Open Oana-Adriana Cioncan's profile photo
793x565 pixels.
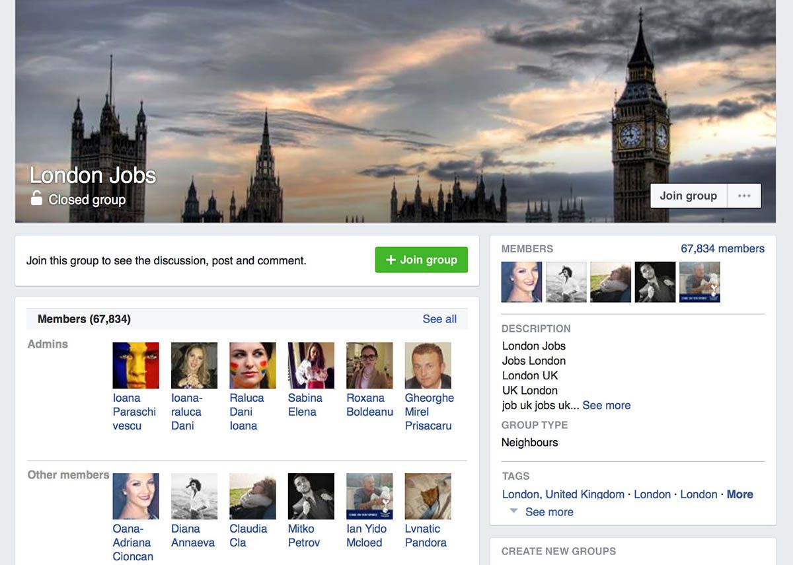(x=136, y=496)
